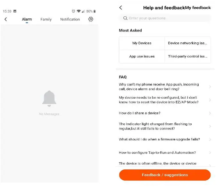Select the Alarm tab
223x187 pixels.
click(x=27, y=19)
